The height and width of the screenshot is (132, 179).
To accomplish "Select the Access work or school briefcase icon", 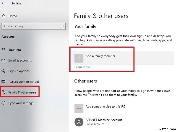I will 3,81.
